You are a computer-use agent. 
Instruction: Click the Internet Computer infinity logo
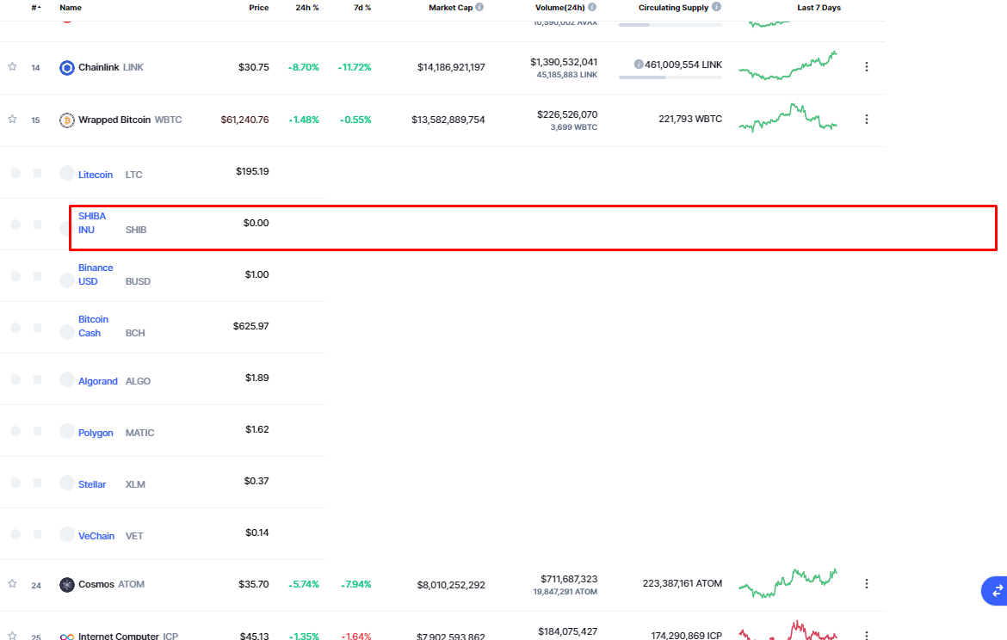tap(67, 637)
